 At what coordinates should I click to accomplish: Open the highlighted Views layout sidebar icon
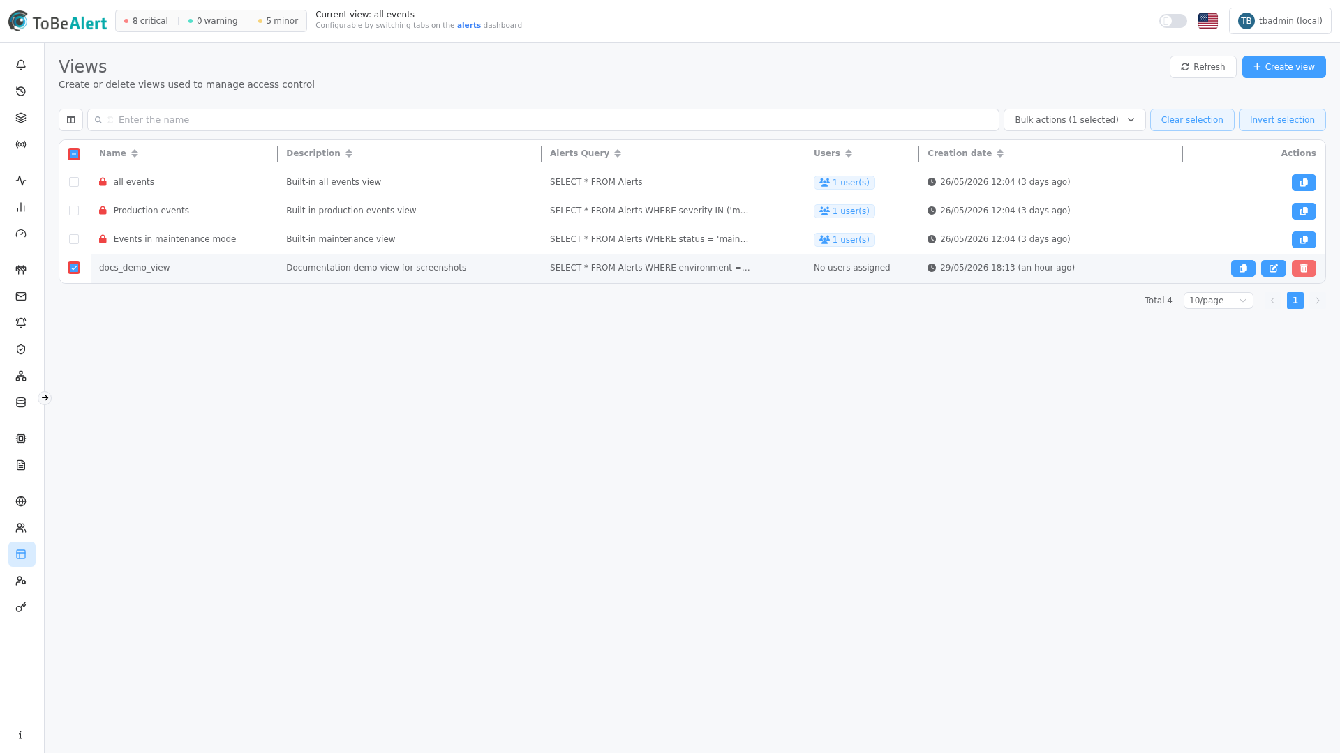(21, 554)
